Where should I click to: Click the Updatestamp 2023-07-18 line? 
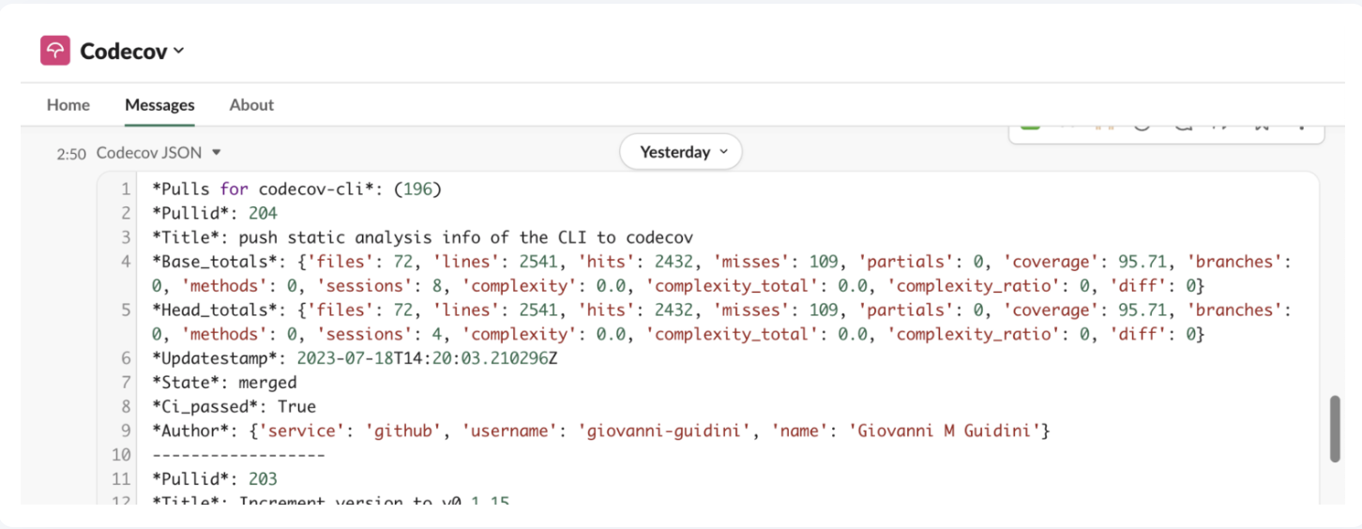pos(355,358)
